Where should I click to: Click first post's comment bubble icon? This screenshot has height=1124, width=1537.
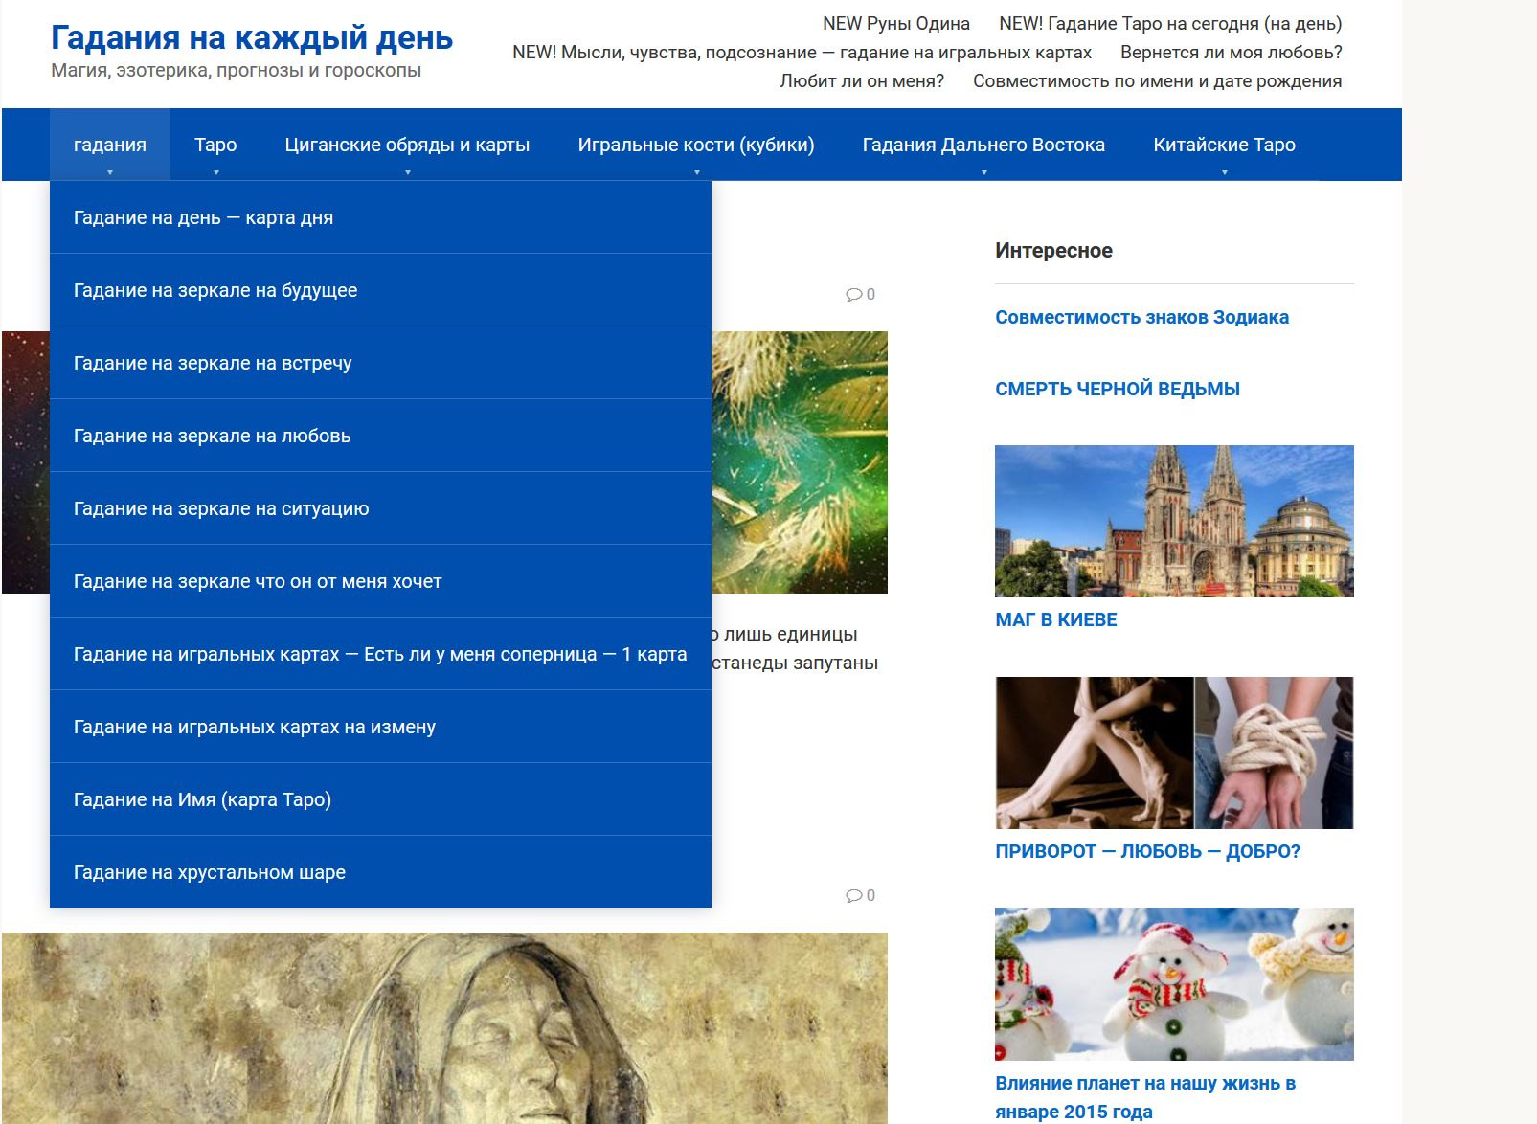(x=854, y=295)
